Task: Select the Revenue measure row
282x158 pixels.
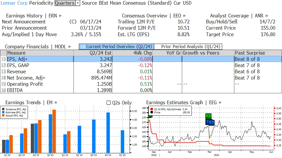Action: (141, 72)
